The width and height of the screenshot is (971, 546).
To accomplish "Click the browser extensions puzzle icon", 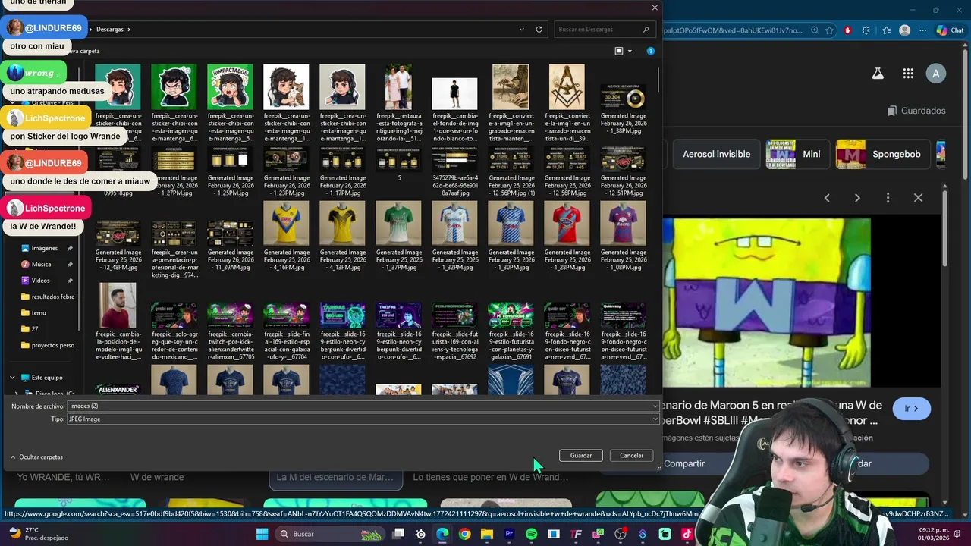I will [866, 30].
